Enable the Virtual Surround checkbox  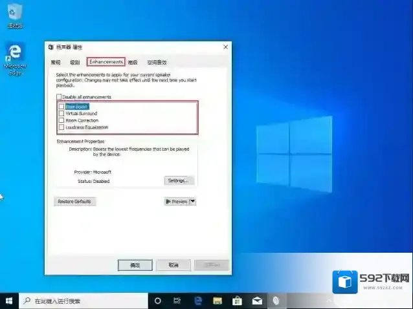(x=62, y=113)
